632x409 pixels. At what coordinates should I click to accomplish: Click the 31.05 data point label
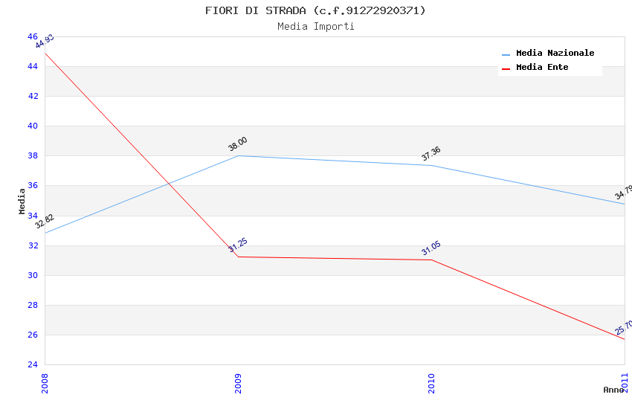(x=431, y=248)
